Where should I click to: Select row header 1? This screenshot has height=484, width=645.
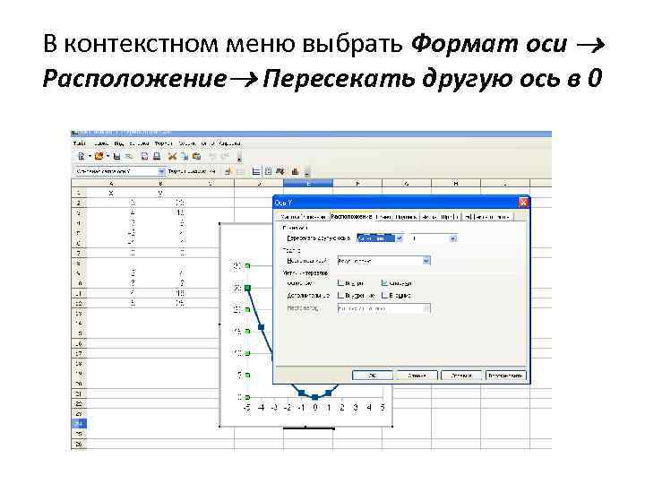(79, 193)
